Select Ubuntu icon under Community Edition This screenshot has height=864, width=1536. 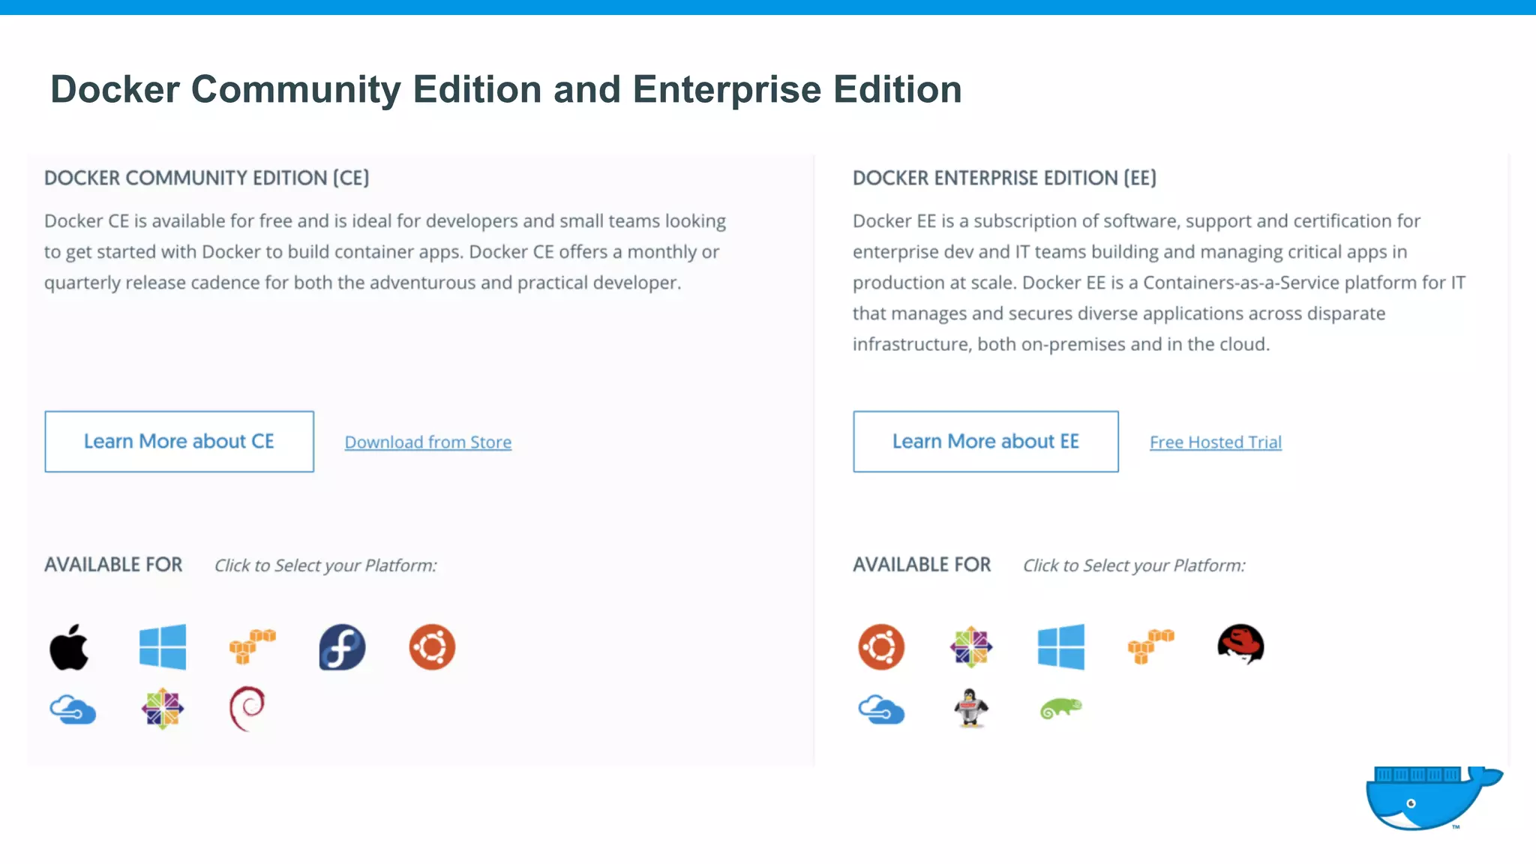(432, 646)
